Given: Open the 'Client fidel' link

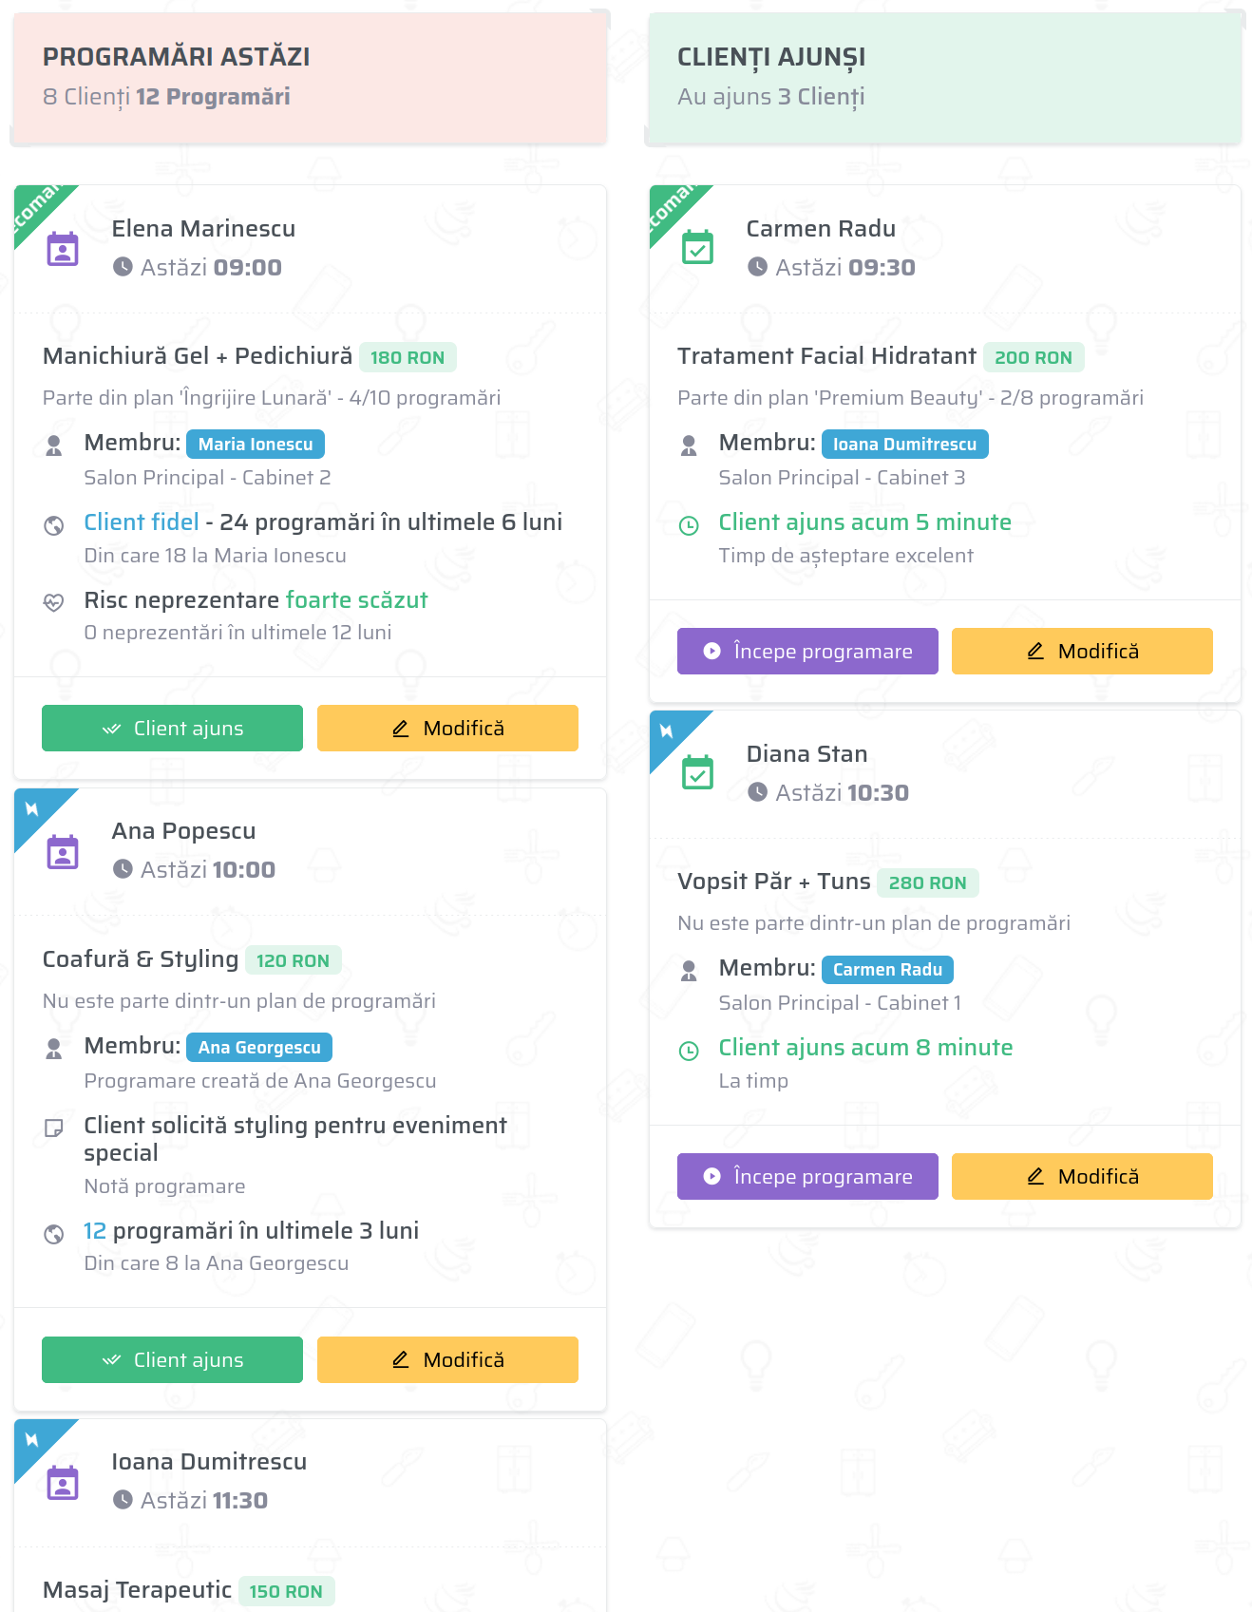Looking at the screenshot, I should tap(142, 522).
